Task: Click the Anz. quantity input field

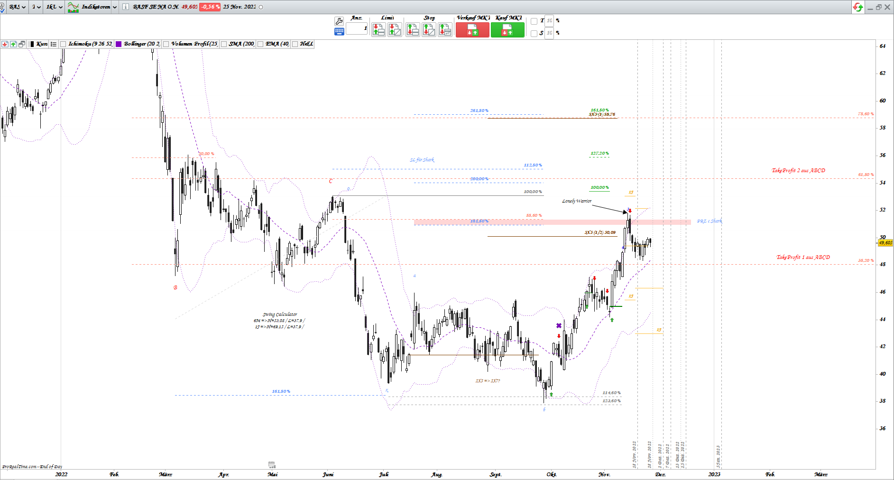Action: tap(357, 28)
